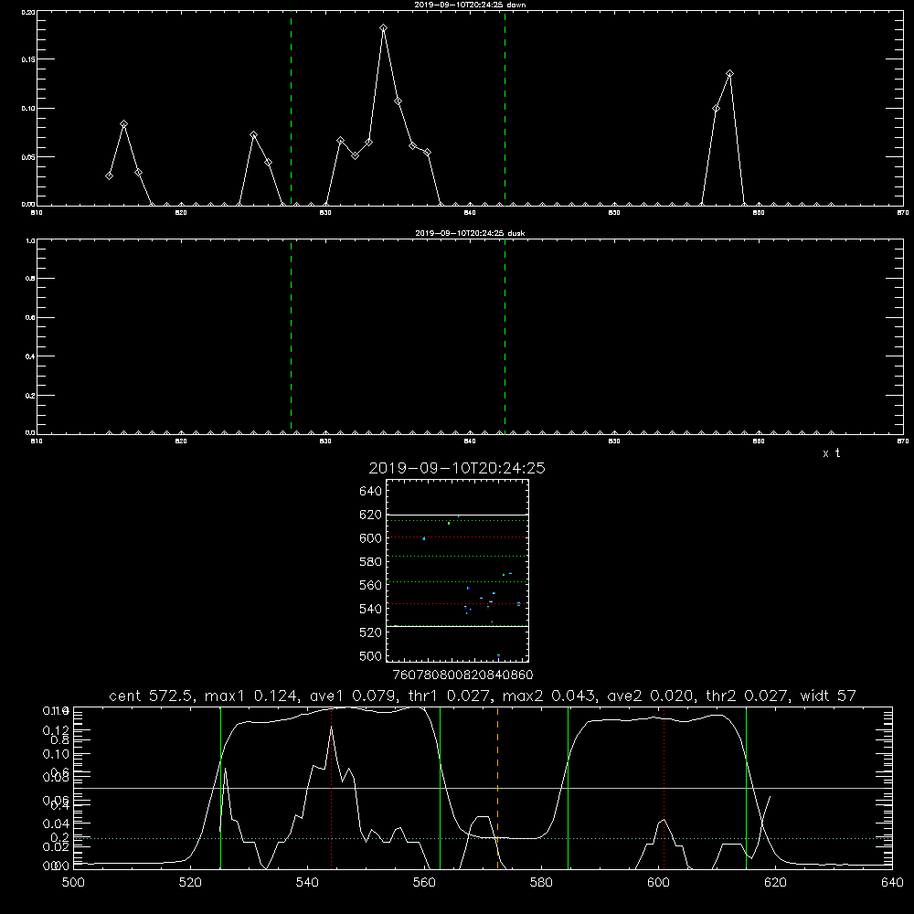Click the red dotted line near 601 in the bottom plot
This screenshot has height=914, width=914.
pos(664,788)
